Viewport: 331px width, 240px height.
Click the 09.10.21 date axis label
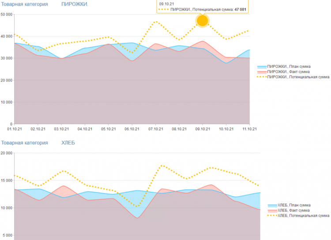tap(203, 129)
